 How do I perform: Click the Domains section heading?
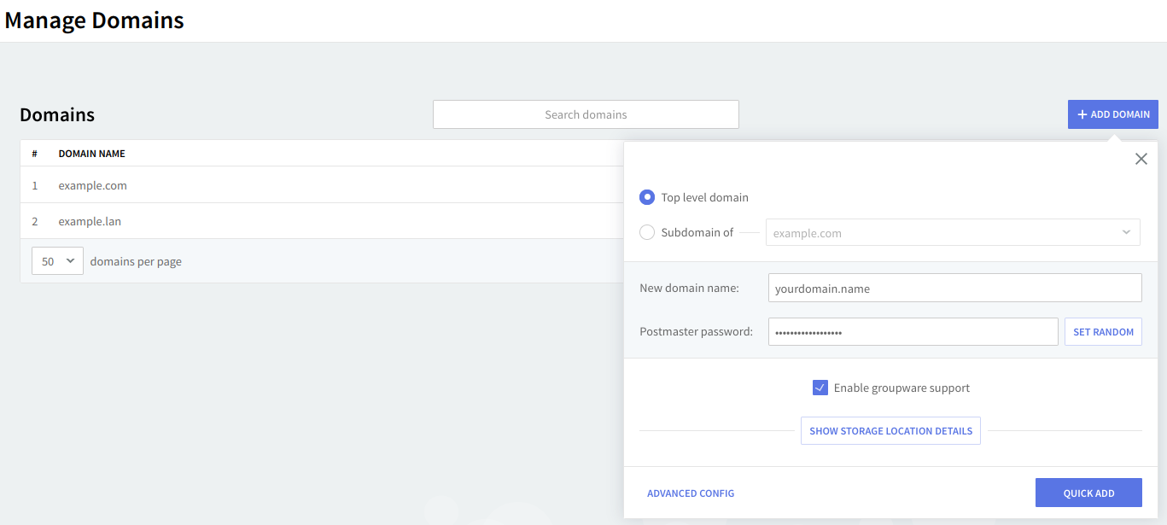click(57, 114)
